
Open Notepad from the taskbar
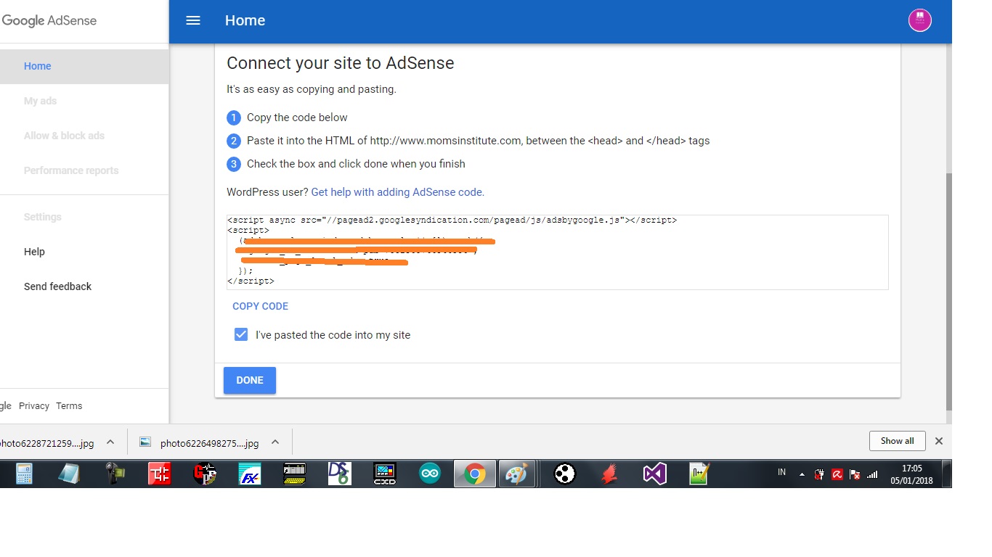pos(70,474)
